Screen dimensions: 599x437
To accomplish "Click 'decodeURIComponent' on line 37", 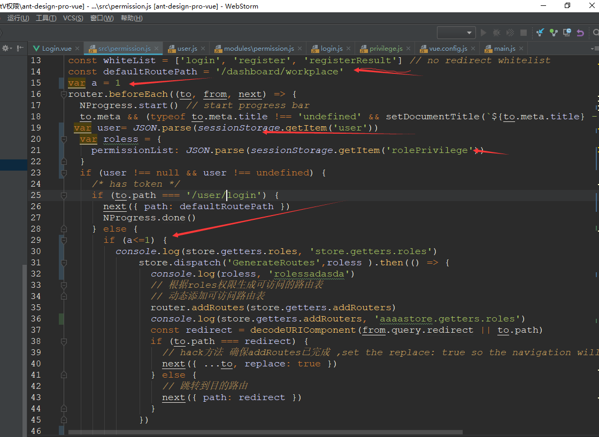I will click(x=303, y=330).
